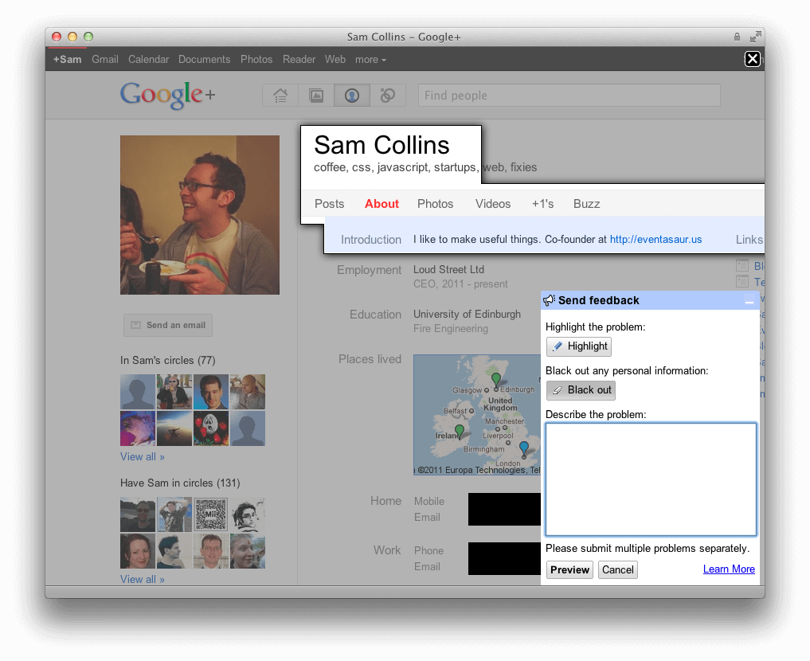This screenshot has width=810, height=661.
Task: Click the Google+ logo
Action: 167,95
